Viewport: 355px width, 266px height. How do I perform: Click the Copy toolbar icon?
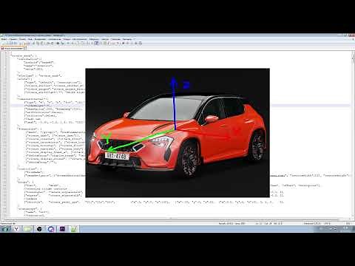38,43
